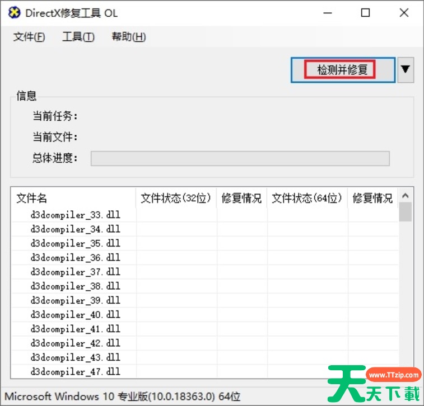Close the DirectX修复工具 window
The image size is (424, 406).
pos(404,13)
